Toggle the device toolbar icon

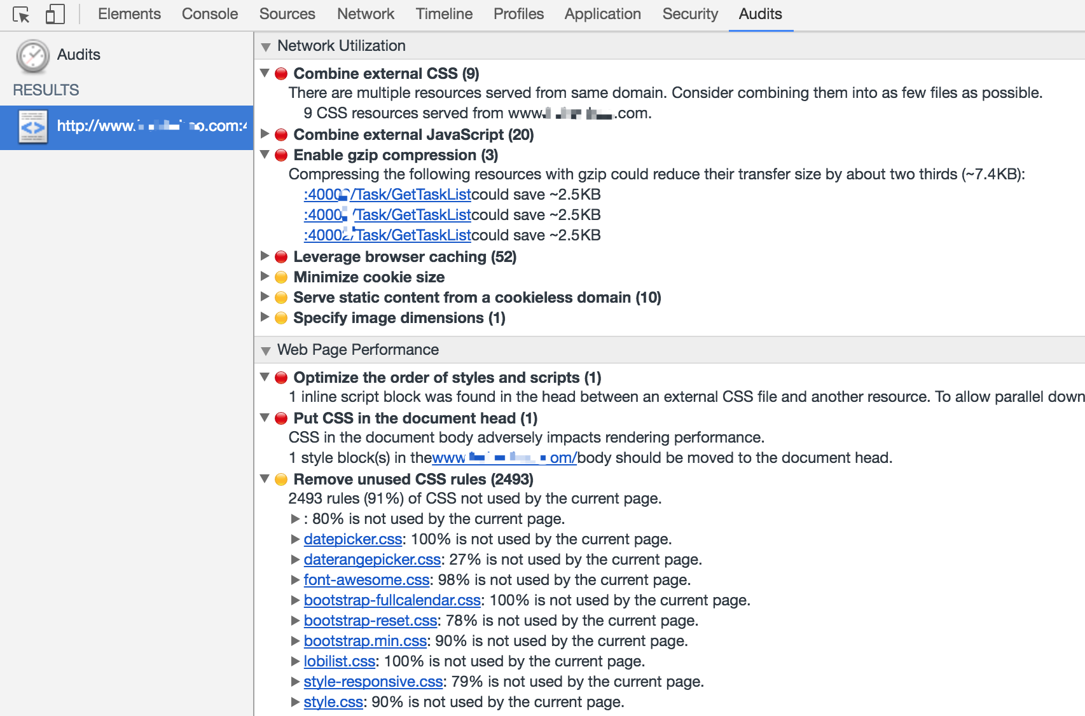(55, 14)
